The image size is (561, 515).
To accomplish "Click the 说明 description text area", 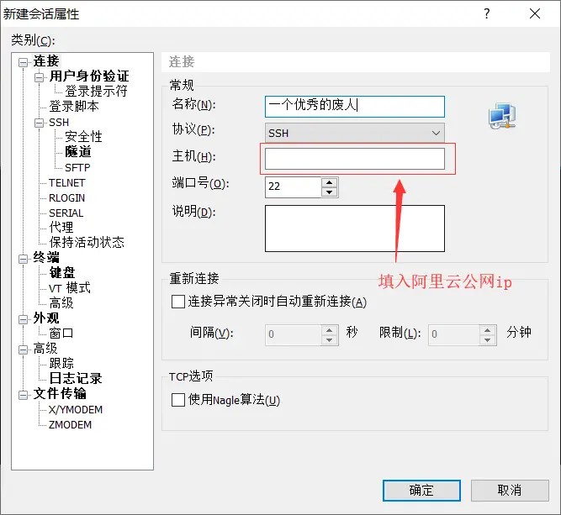I will click(355, 229).
